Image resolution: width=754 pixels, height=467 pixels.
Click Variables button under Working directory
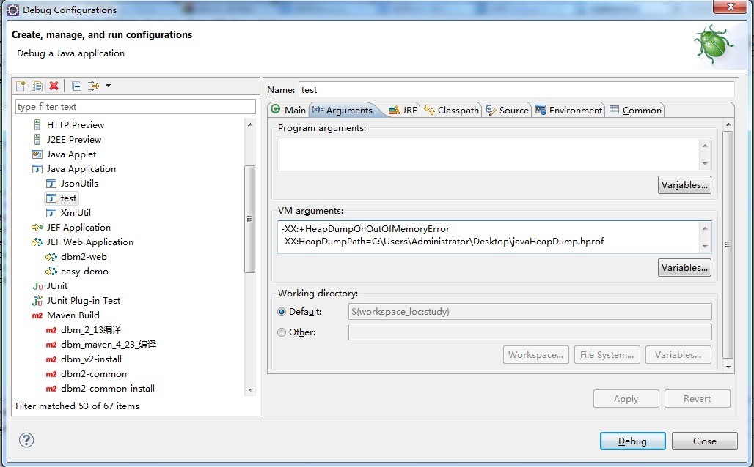(x=678, y=355)
